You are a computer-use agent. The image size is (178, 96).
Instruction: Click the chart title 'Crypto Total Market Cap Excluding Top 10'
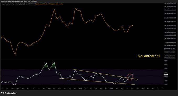point(13,4)
